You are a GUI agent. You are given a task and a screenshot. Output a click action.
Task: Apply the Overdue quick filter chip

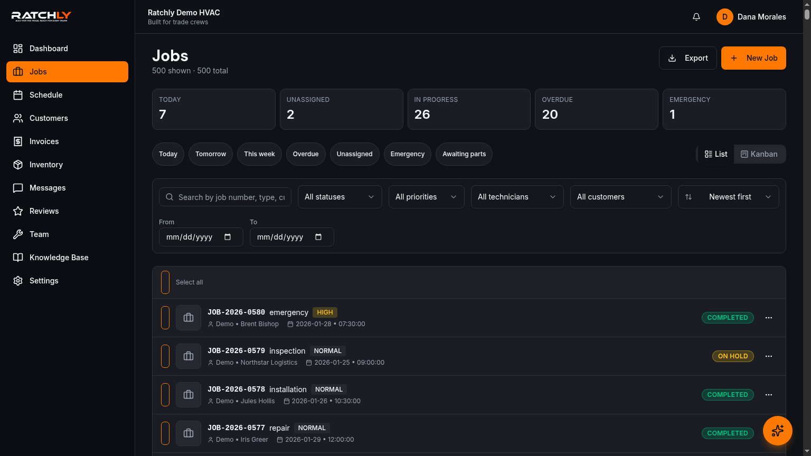click(306, 154)
